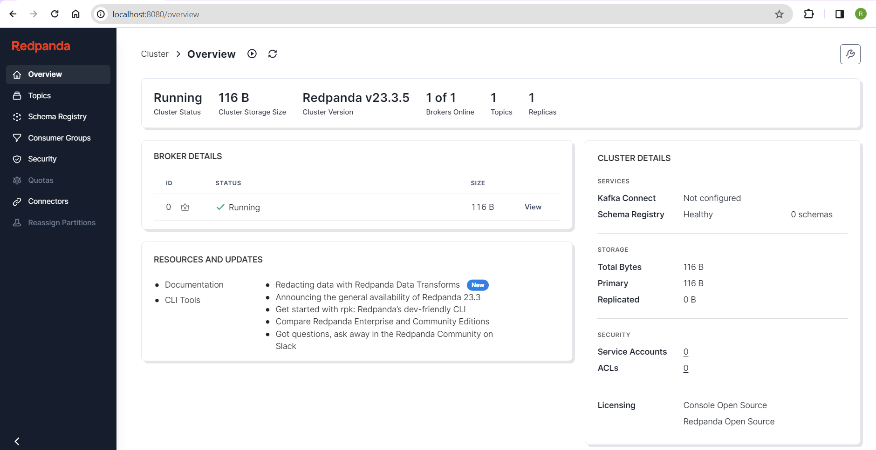This screenshot has height=450, width=876.
Task: Click the Schema Registry Healthy status
Action: tap(698, 215)
